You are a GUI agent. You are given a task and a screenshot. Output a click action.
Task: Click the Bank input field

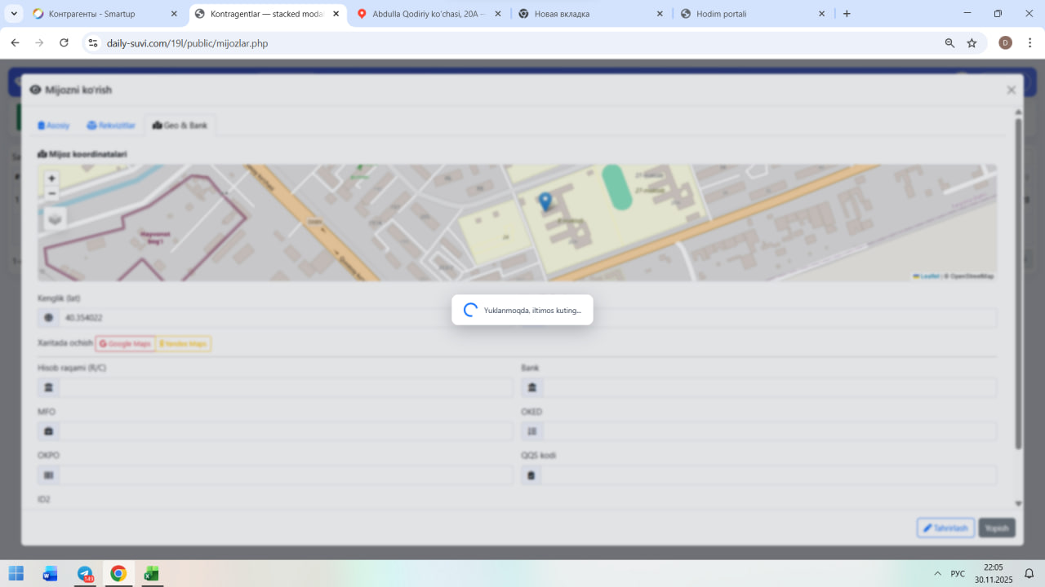770,387
